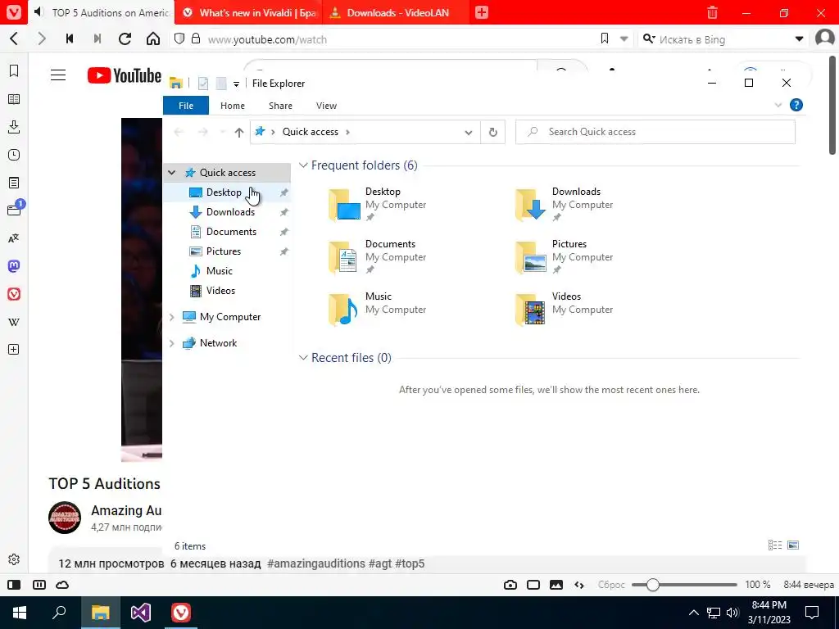Open Visual Studio from taskbar
Screen dimensions: 839x629
[141, 613]
